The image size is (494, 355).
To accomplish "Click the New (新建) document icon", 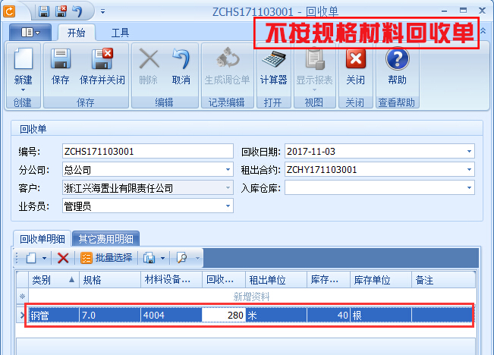I will point(24,61).
